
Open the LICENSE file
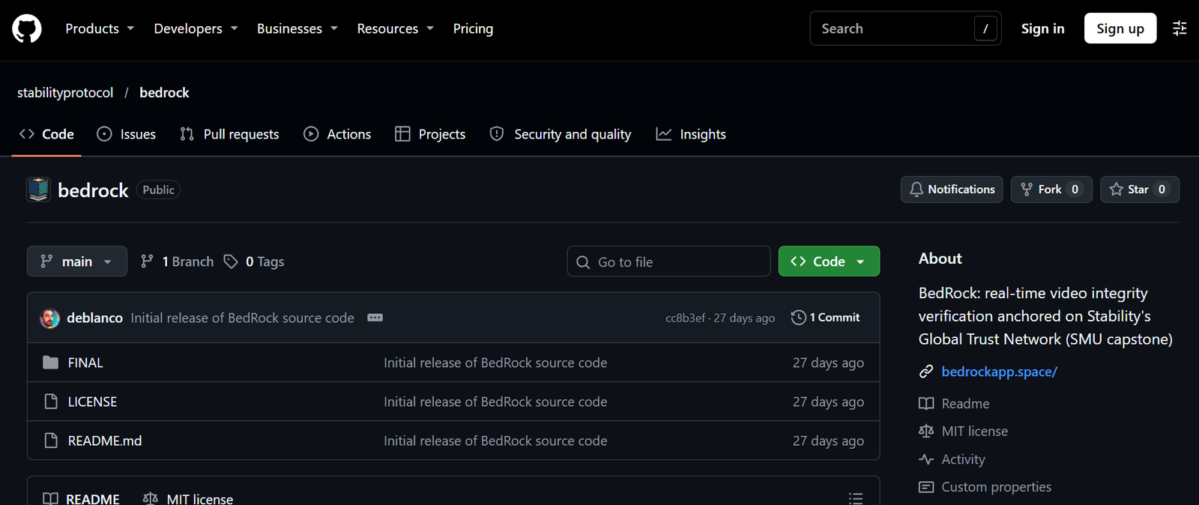(x=92, y=402)
